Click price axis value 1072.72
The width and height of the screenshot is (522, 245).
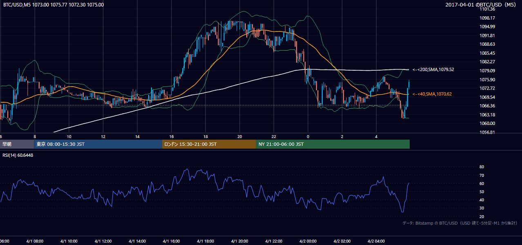click(488, 88)
